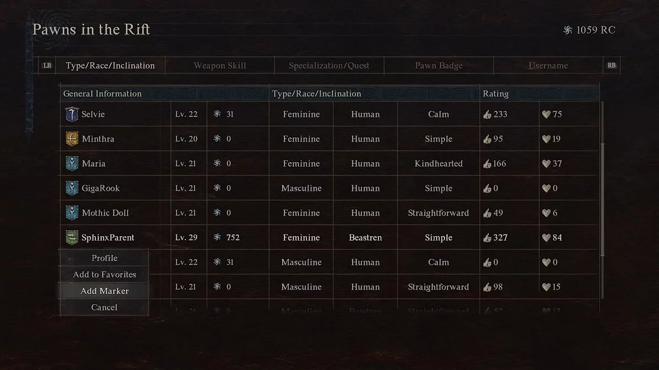The width and height of the screenshot is (659, 370).
Task: Click the Rift Crystal icon beside 1059 RC
Action: [x=568, y=30]
